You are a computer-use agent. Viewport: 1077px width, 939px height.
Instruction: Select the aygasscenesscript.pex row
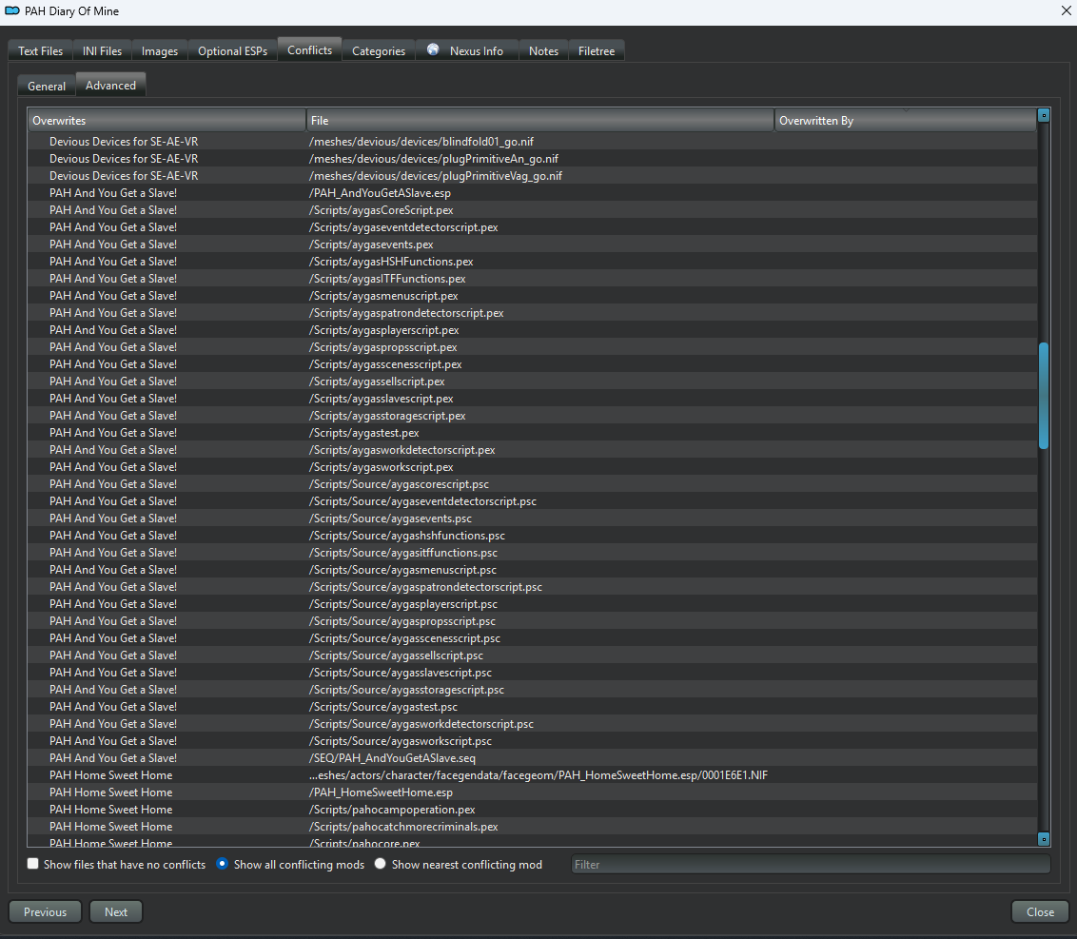[533, 364]
